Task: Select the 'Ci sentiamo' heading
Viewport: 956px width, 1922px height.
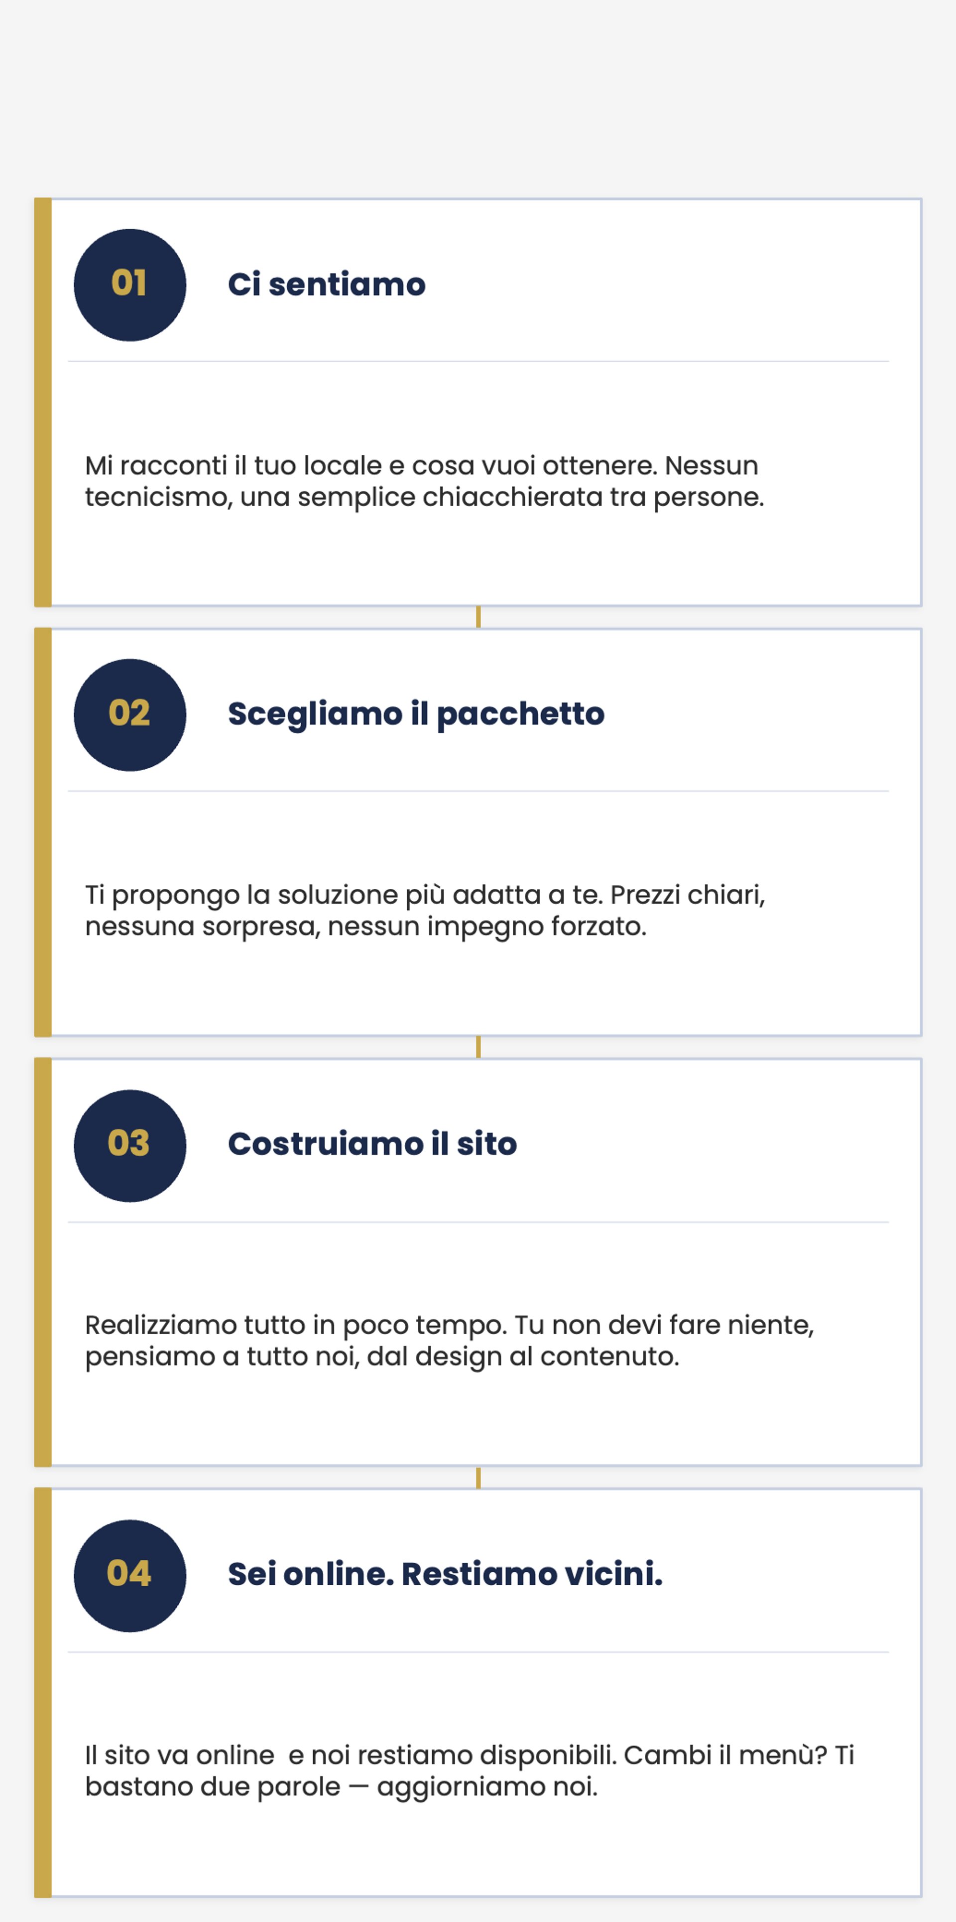Action: [x=327, y=284]
